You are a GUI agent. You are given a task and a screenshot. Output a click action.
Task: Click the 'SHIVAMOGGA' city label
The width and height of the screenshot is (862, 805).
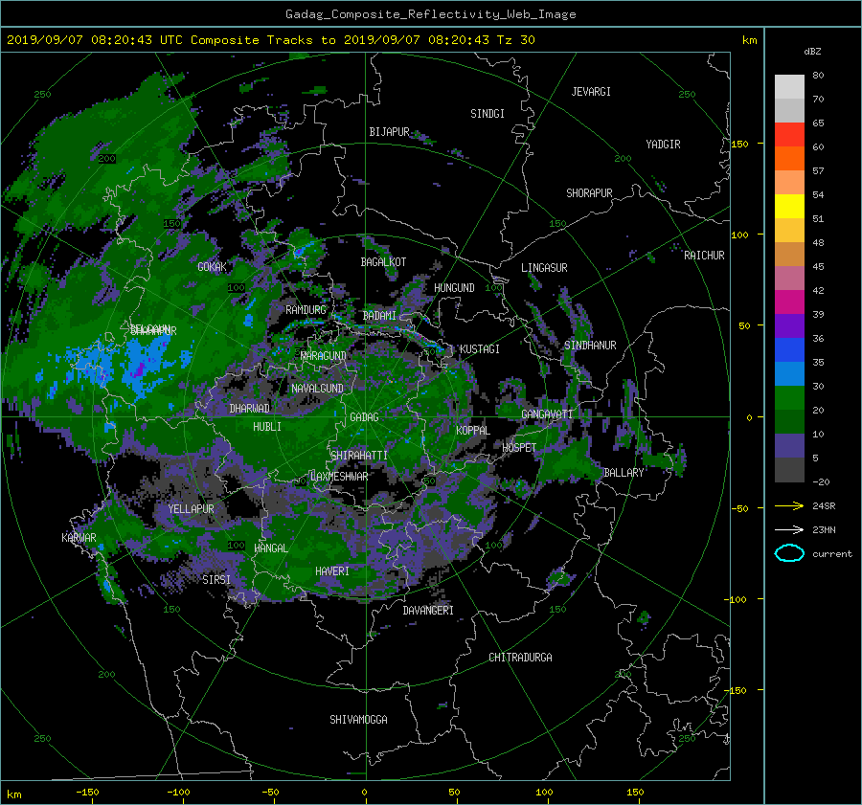(x=358, y=720)
